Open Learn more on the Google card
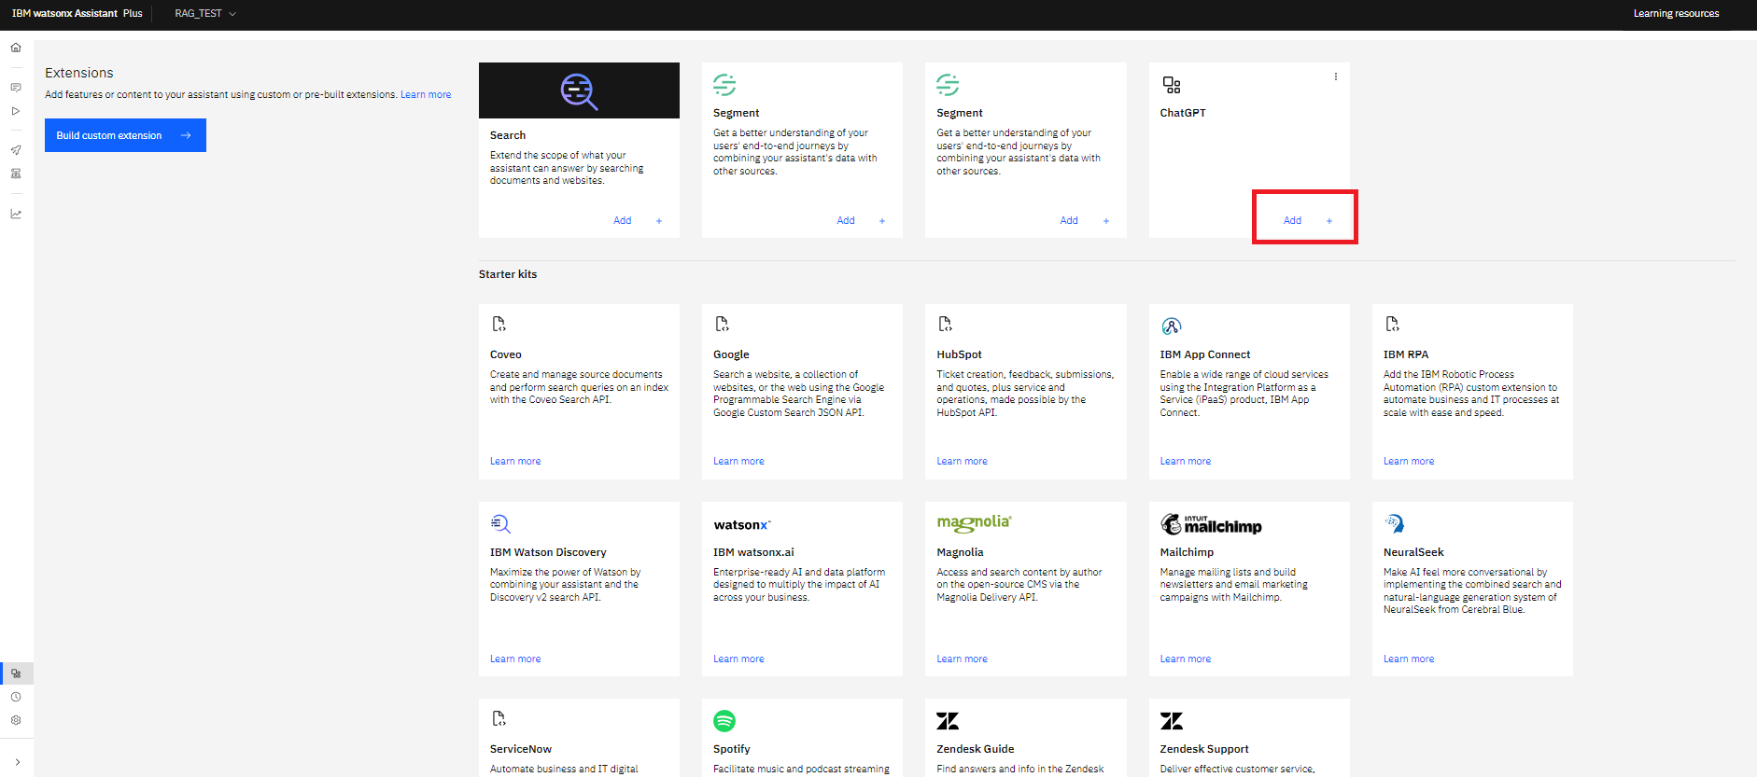 pyautogui.click(x=738, y=462)
